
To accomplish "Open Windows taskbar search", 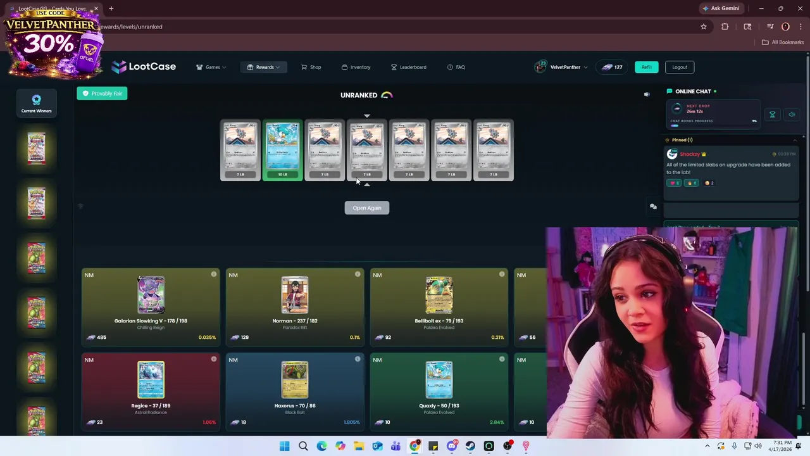I will [303, 446].
